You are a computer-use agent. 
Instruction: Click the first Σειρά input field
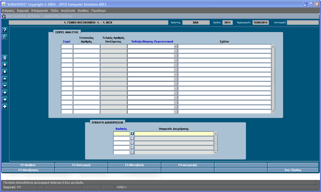(67, 46)
